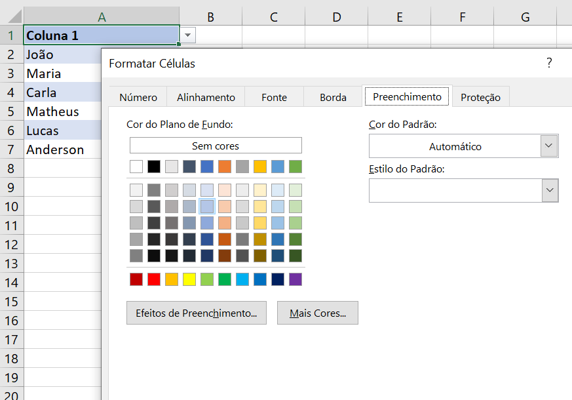
Task: Open Efeitos de Preenchimento dialog
Action: pyautogui.click(x=196, y=313)
